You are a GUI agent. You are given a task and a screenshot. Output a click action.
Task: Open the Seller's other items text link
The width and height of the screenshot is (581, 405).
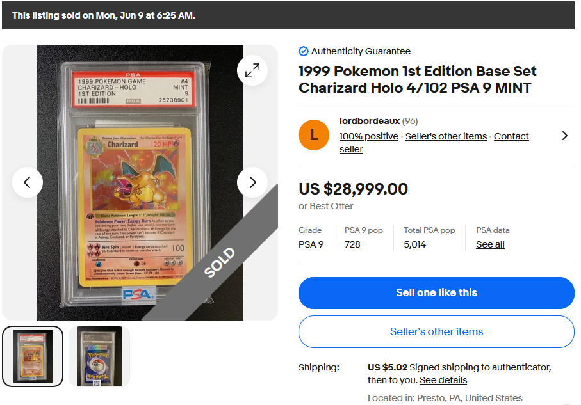pos(446,136)
